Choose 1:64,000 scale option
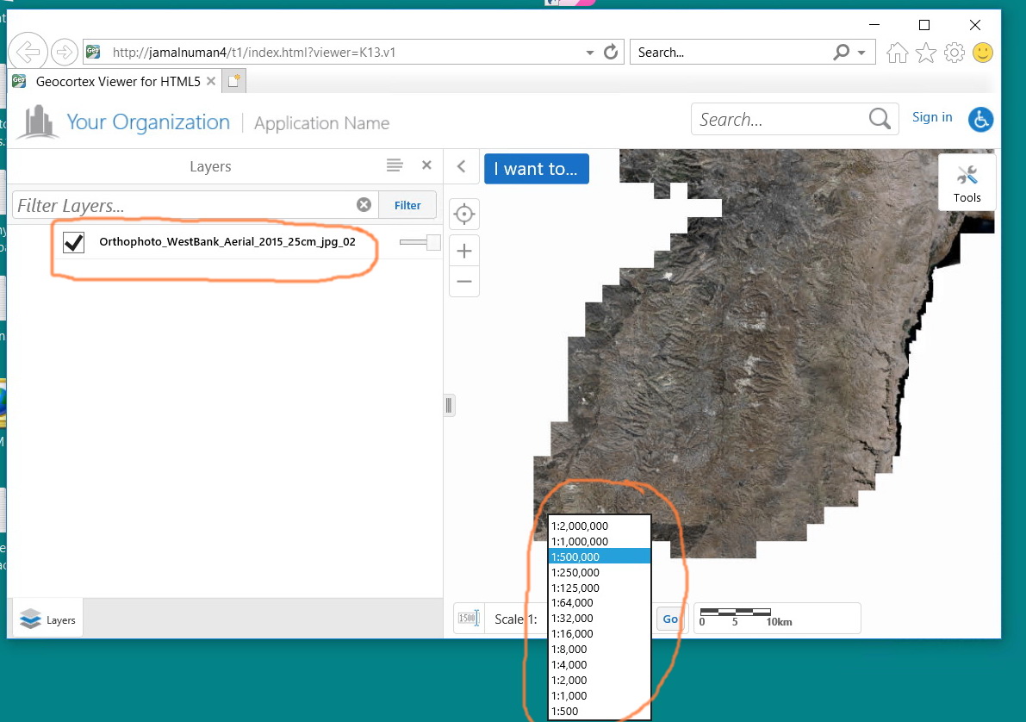 (x=600, y=603)
